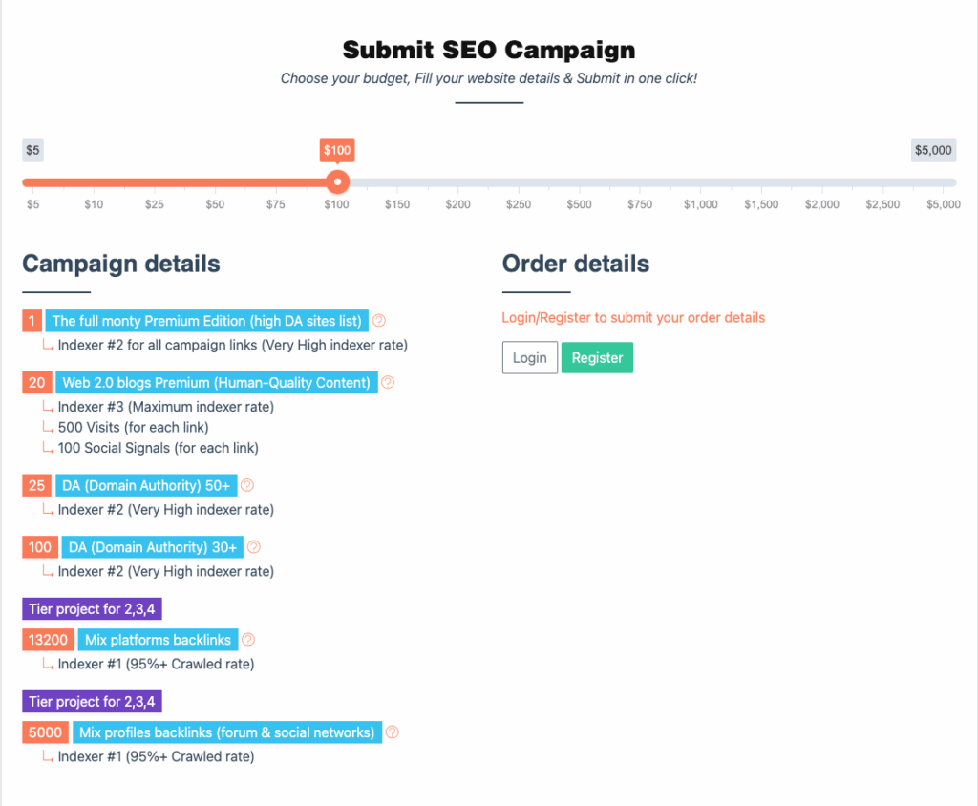Click the green Register button
The height and width of the screenshot is (806, 978).
click(x=597, y=357)
